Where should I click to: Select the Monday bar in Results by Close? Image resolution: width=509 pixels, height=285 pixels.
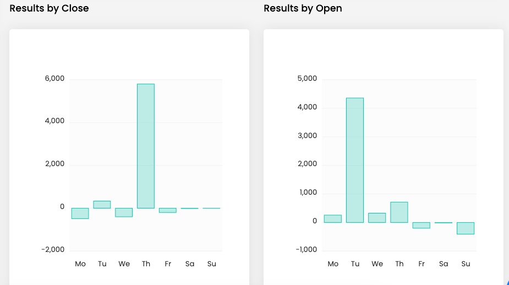pyautogui.click(x=80, y=213)
